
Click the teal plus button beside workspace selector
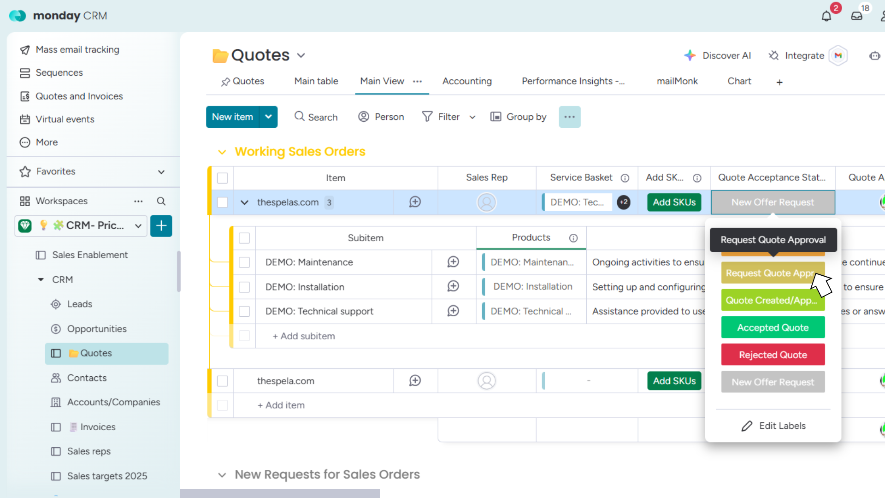[x=161, y=226]
